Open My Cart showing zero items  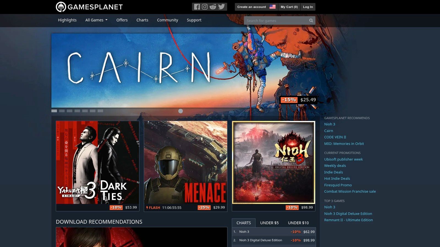click(289, 7)
